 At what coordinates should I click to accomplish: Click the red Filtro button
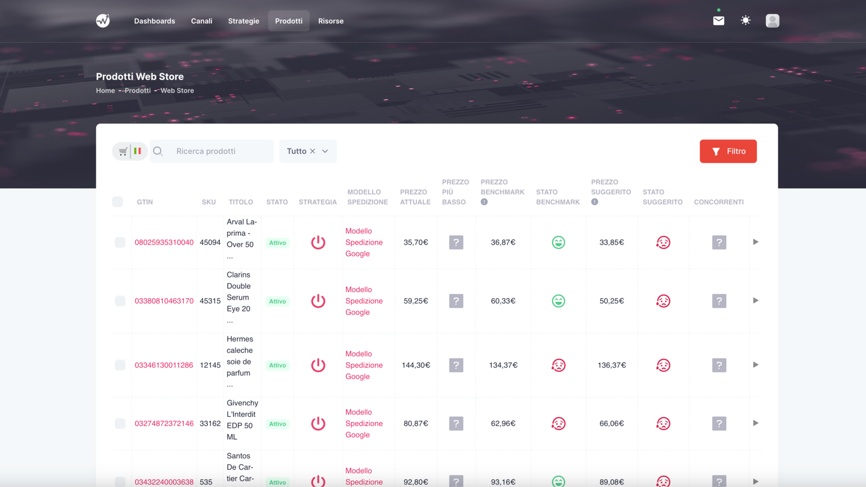click(728, 152)
